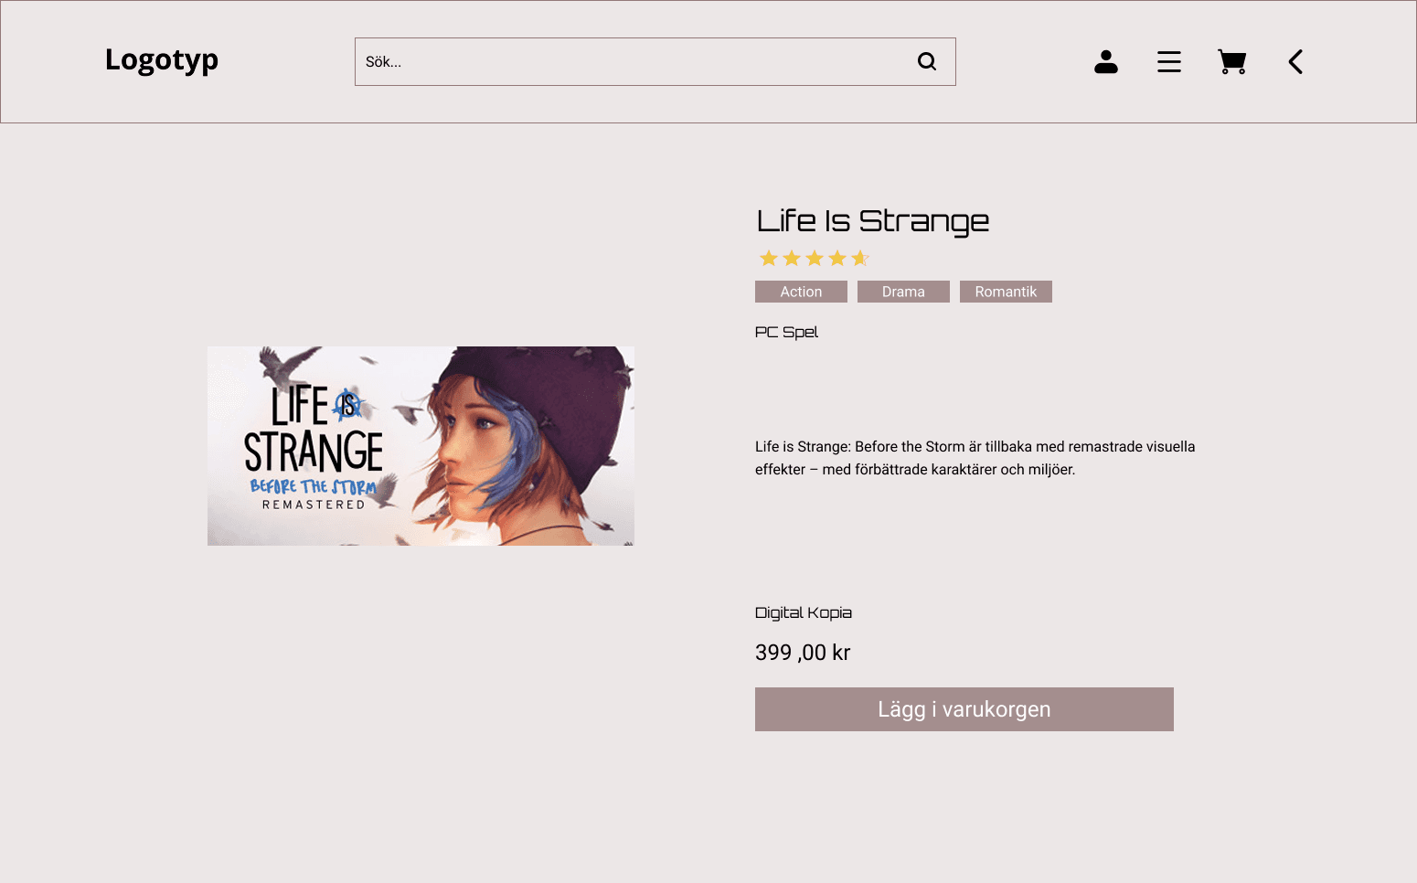This screenshot has width=1417, height=883.
Task: Select the Romantik genre tag
Action: (1006, 292)
